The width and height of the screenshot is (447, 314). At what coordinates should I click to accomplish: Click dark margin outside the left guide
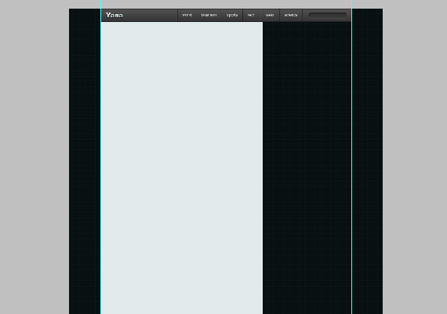(85, 161)
